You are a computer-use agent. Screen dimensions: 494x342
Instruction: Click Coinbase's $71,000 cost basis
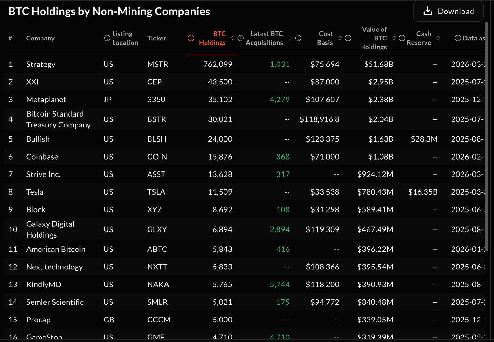[325, 157]
